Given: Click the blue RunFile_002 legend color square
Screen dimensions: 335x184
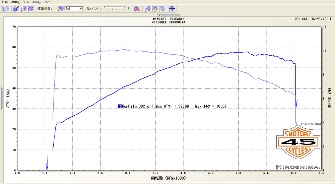Looking at the screenshot, I should coord(120,106).
